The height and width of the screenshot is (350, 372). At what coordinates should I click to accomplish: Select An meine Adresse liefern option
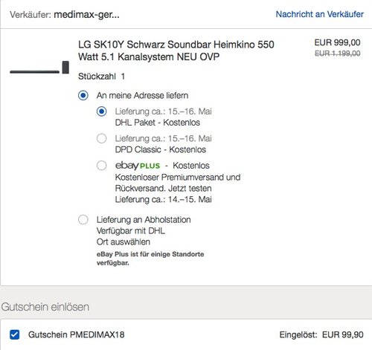coord(83,95)
